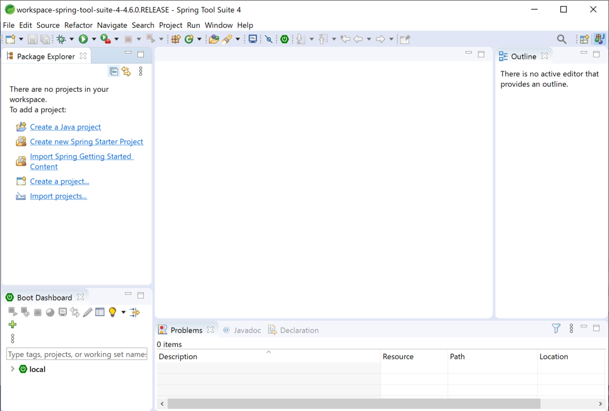Toggle the lightbulb icon in Boot Dashboard
Screen dimensions: 609x411
coord(113,312)
